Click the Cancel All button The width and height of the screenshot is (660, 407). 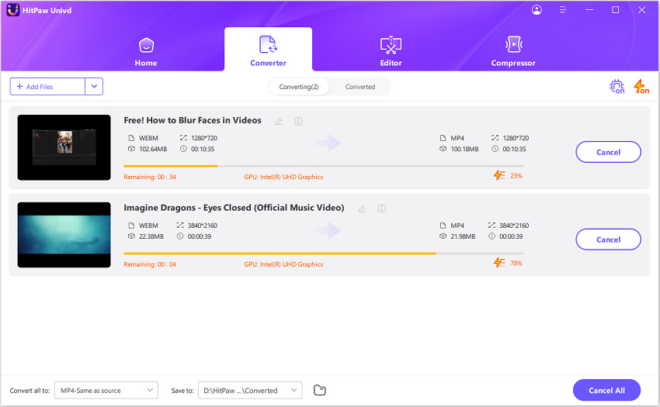coord(606,390)
